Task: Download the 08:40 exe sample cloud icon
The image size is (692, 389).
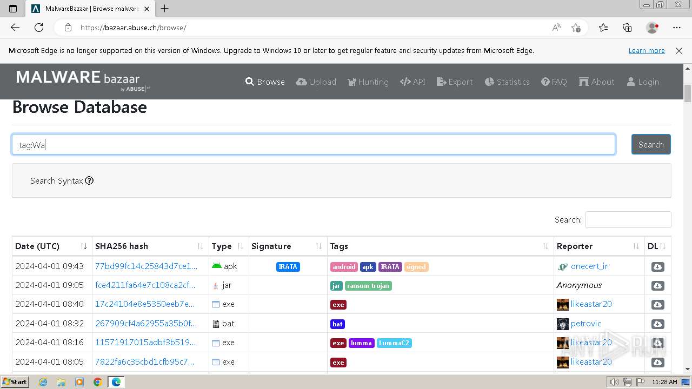Action: click(x=657, y=305)
